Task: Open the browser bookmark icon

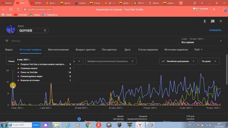Action: tap(214, 10)
